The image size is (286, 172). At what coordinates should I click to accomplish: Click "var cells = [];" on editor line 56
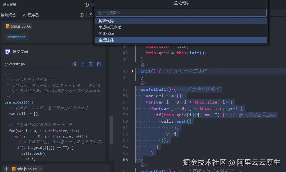[x=165, y=96]
